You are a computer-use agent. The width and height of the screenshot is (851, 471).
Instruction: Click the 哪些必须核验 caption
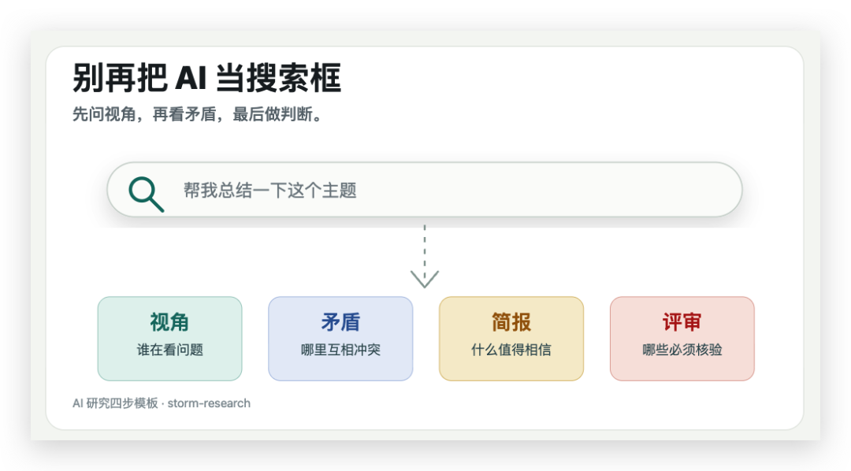point(682,350)
